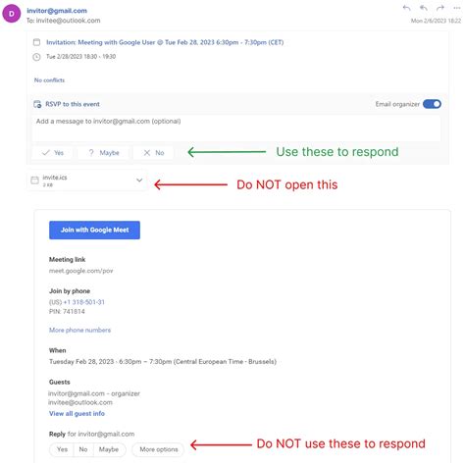This screenshot has height=465, width=465.
Task: Click Join with Google Meet
Action: point(94,230)
